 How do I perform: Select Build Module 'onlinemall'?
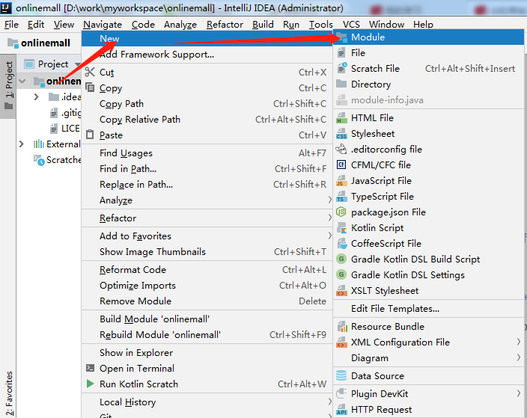point(207,319)
